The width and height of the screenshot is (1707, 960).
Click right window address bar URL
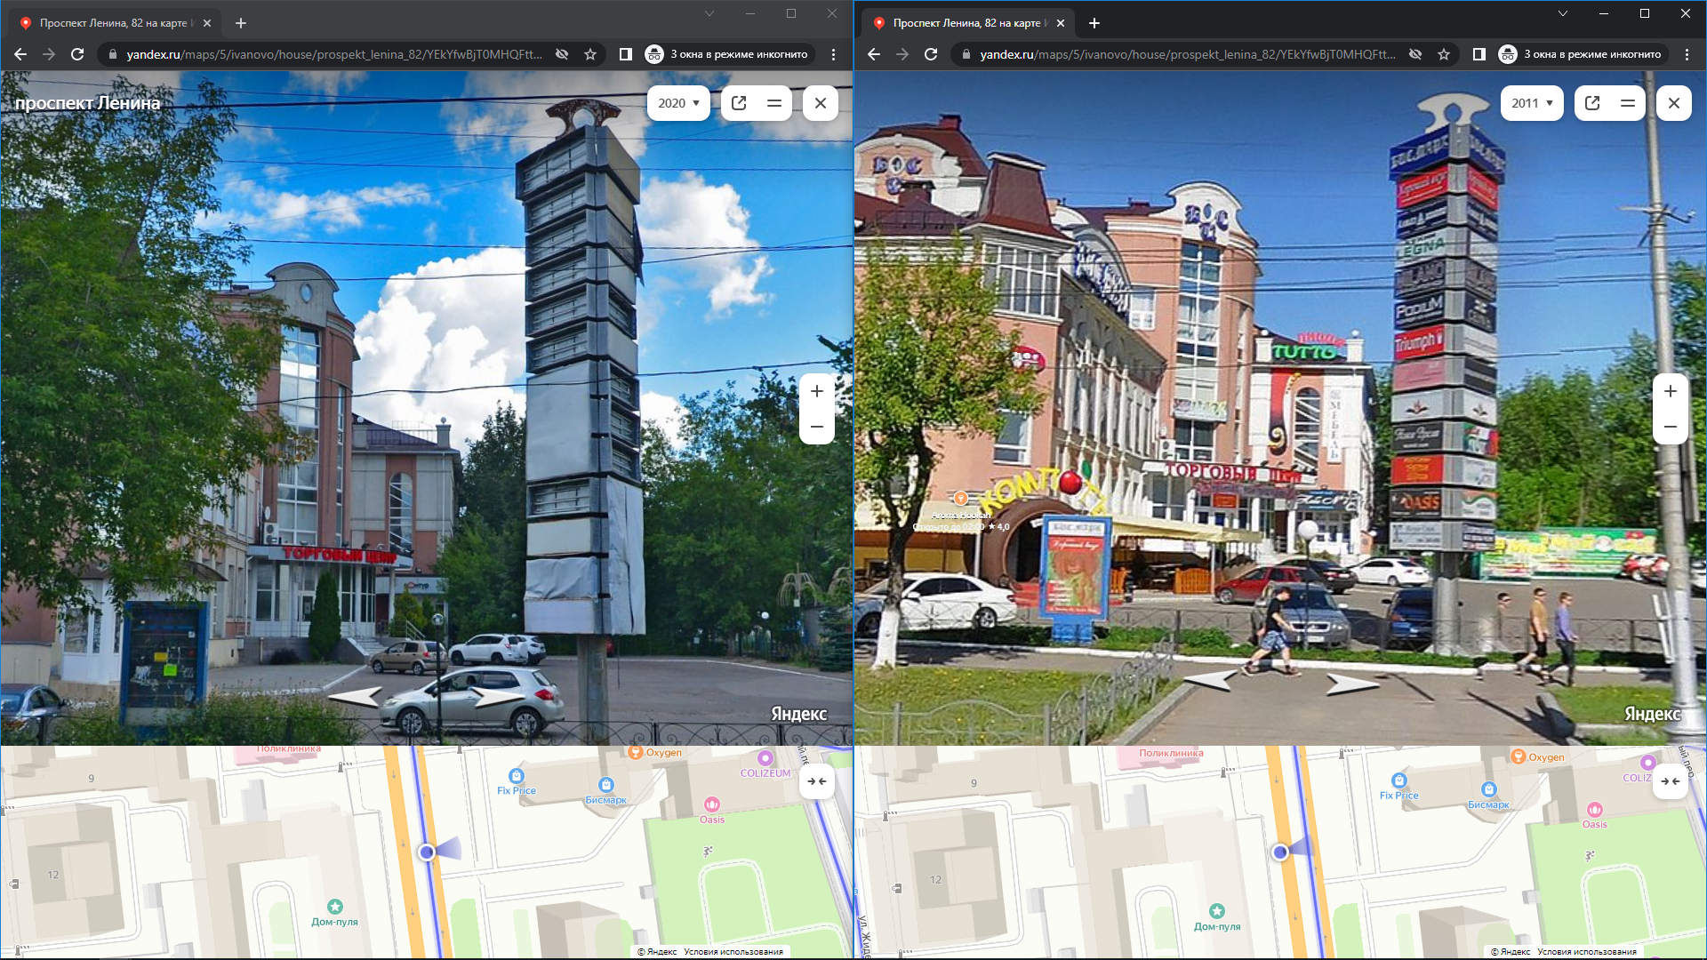[1188, 54]
